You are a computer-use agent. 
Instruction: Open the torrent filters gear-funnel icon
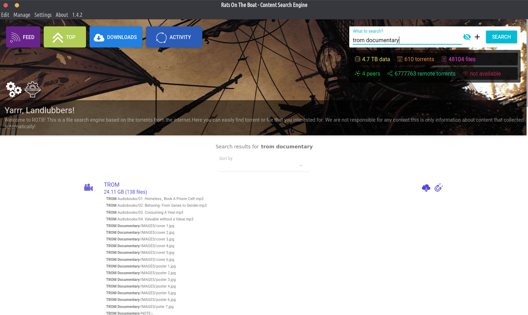(32, 89)
